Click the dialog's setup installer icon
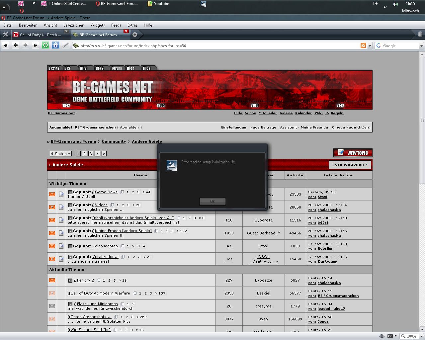This screenshot has height=340, width=425. [x=172, y=165]
